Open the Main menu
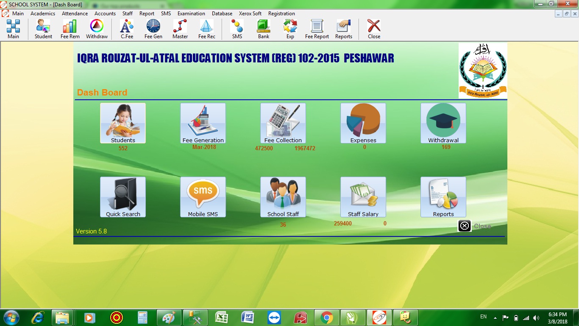 click(x=18, y=14)
